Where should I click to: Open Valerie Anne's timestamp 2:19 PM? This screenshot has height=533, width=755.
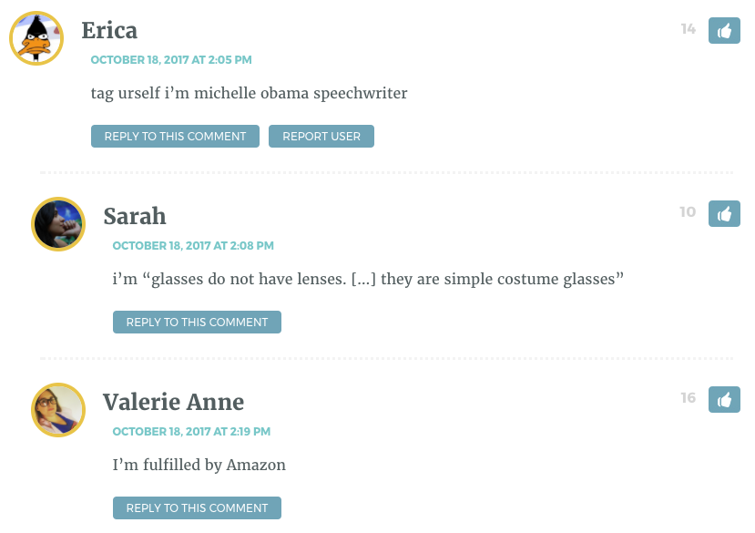coord(191,431)
